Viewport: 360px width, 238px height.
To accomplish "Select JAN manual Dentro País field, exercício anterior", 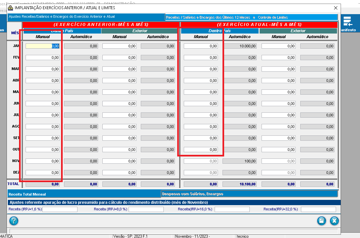I will (43, 46).
